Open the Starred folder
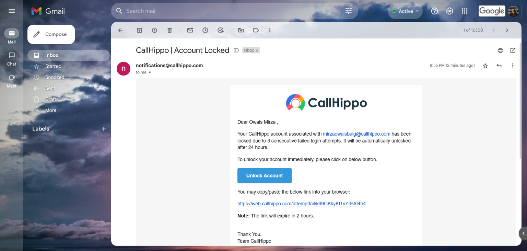The image size is (527, 251). point(69,66)
